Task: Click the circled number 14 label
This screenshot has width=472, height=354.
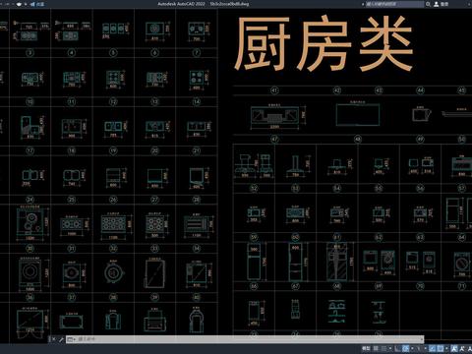Action: (x=197, y=102)
